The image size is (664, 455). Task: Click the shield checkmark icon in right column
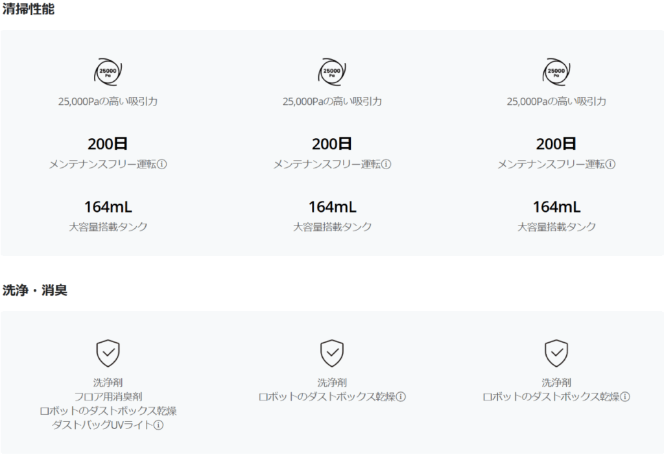pyautogui.click(x=556, y=353)
